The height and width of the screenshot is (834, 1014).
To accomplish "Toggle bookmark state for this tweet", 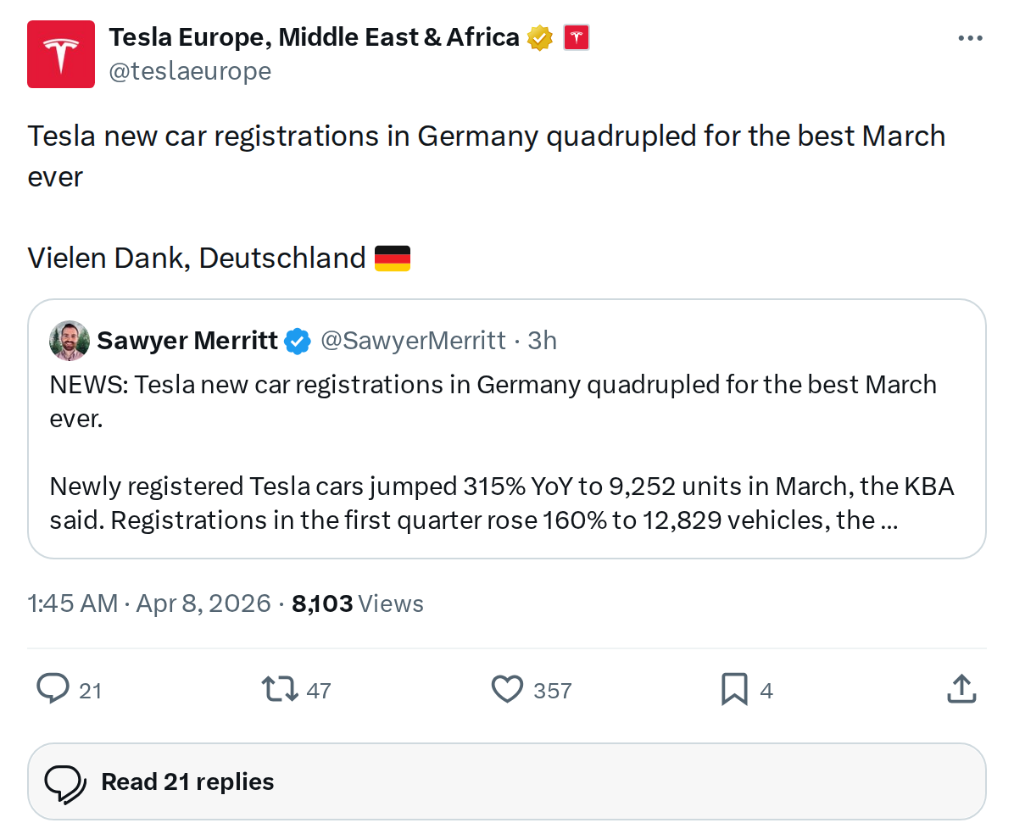I will tap(734, 689).
